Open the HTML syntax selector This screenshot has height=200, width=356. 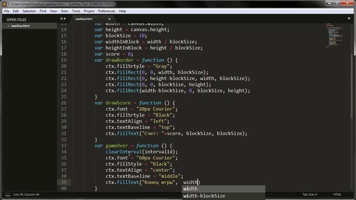pos(337,194)
